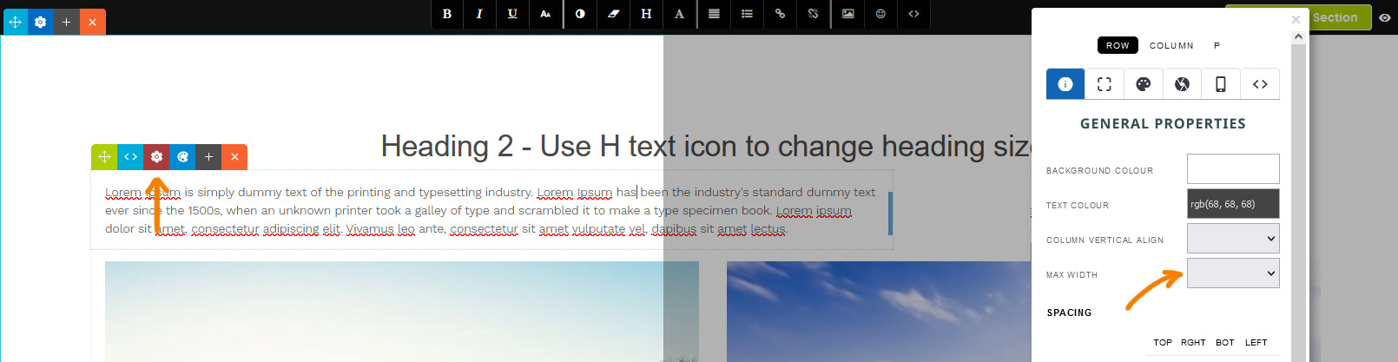
Task: Click the Text Colour rgb(68, 68, 68) field
Action: pos(1232,204)
